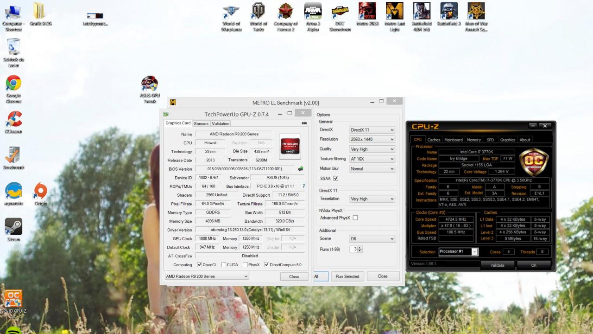Open the Scene dropdown set to D6
The height and width of the screenshot is (334, 593).
[x=372, y=238]
